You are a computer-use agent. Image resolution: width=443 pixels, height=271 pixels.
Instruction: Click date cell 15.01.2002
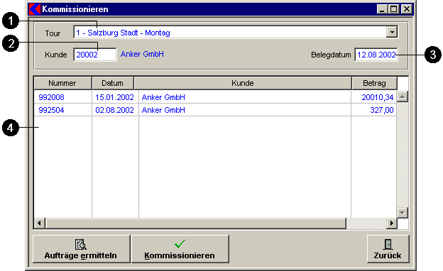tap(114, 97)
